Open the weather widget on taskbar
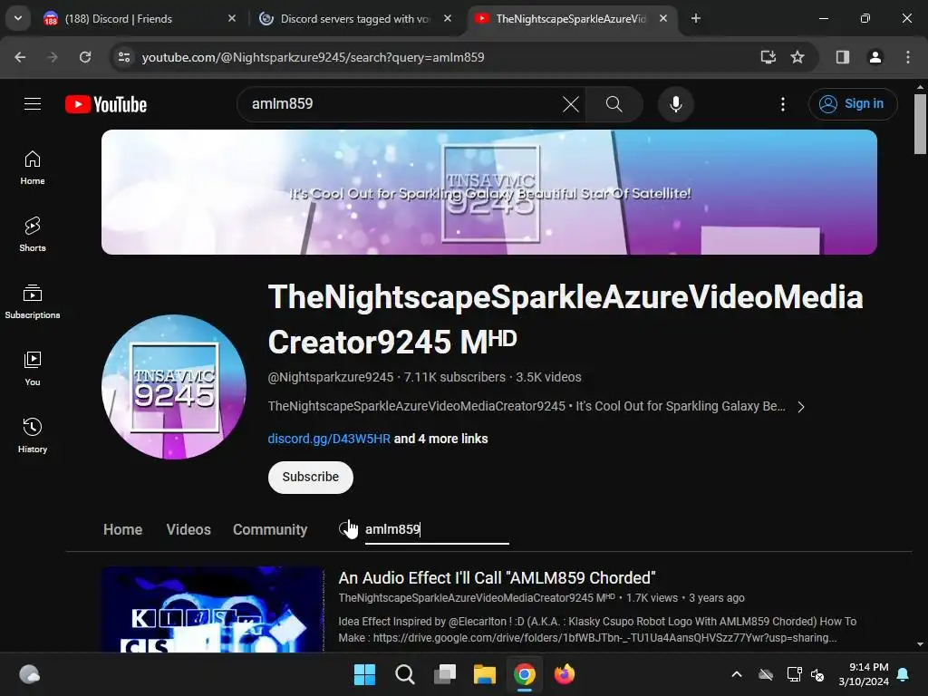Viewport: 928px width, 696px height. coord(30,674)
